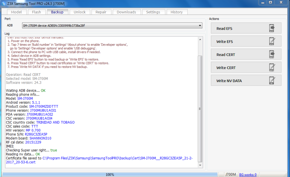
Task: Click CSC version J700MUUB1AOI4 value
Action: coord(39,118)
